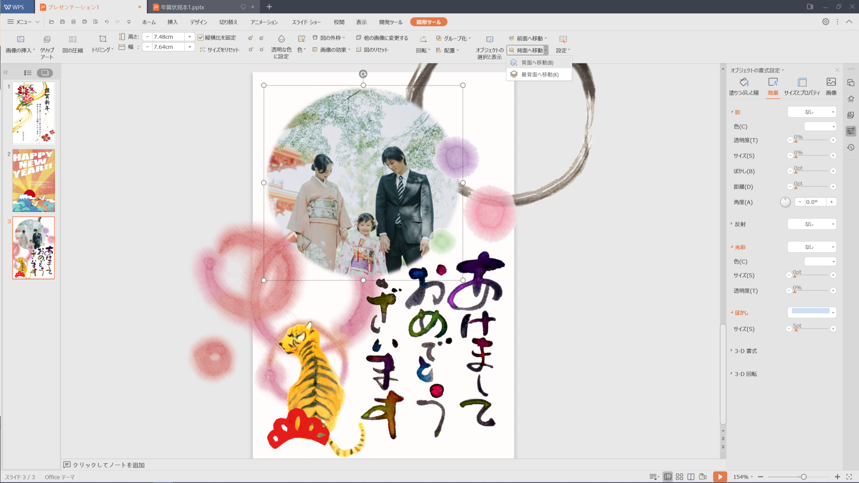Open the Insert (挿入) ribbon tab
Viewport: 859px width, 483px height.
173,22
